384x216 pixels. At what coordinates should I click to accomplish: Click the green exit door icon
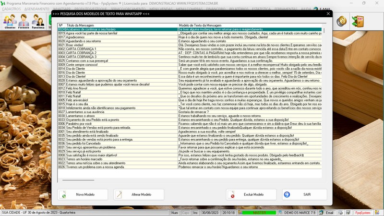tap(358, 21)
